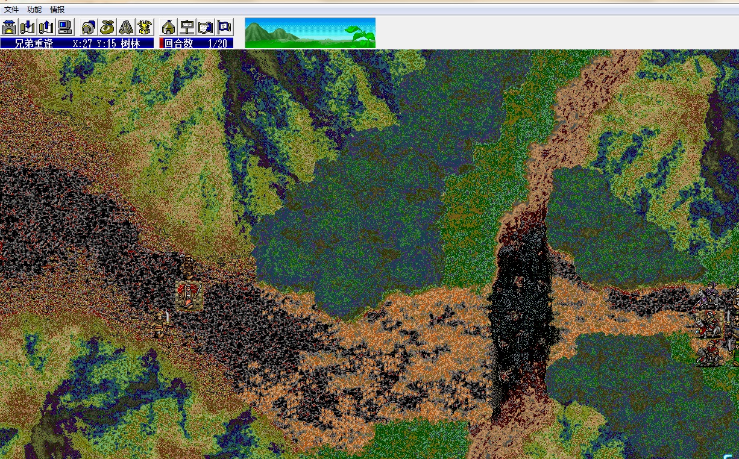739x459 pixels.
Task: Click the camp tent toolbar icon
Action: click(169, 27)
